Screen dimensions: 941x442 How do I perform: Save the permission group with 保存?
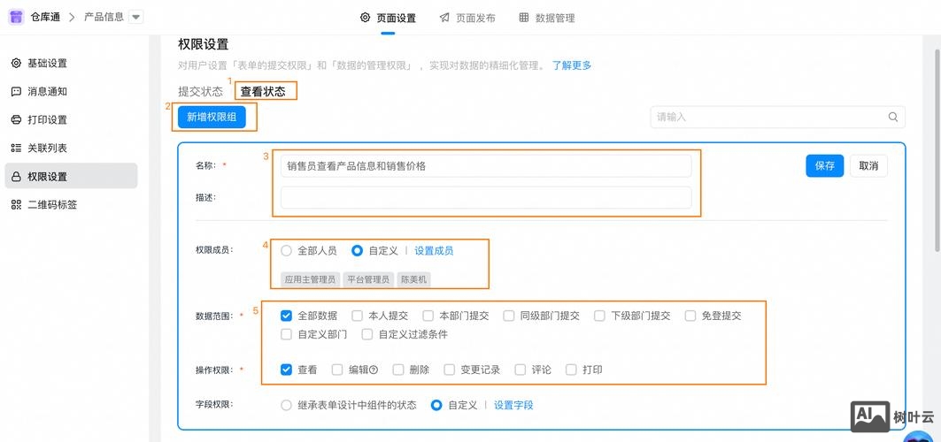pyautogui.click(x=824, y=166)
